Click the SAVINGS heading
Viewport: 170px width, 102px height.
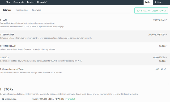(4, 57)
